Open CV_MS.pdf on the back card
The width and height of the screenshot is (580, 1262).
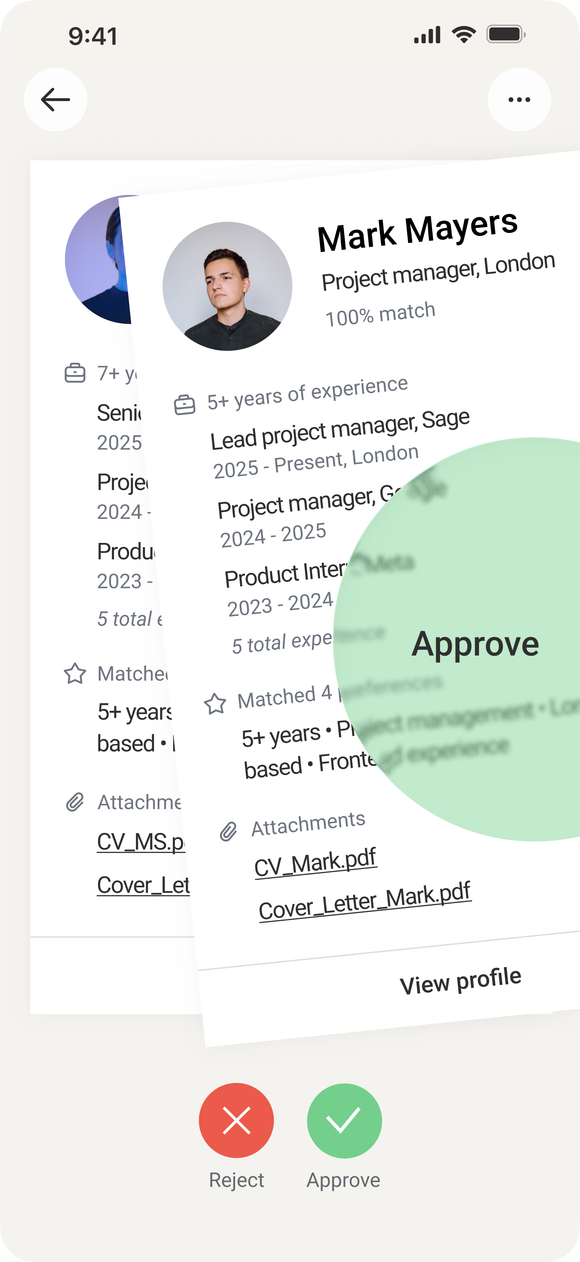[141, 842]
